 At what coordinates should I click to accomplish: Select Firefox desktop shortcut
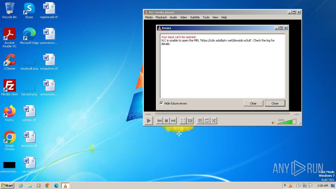(x=9, y=113)
